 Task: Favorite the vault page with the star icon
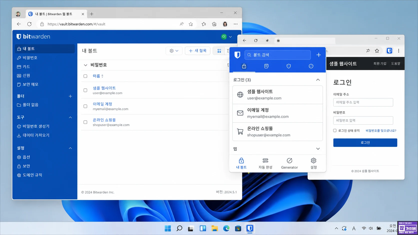191,24
